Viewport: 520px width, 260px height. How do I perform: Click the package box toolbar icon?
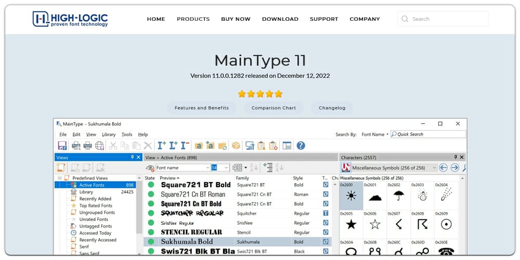coord(236,146)
